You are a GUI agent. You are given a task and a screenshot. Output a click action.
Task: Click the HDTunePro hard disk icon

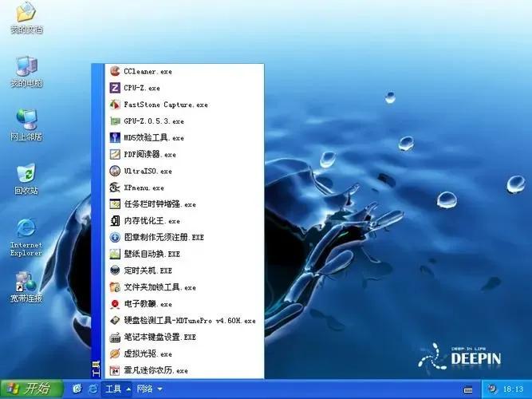(115, 321)
